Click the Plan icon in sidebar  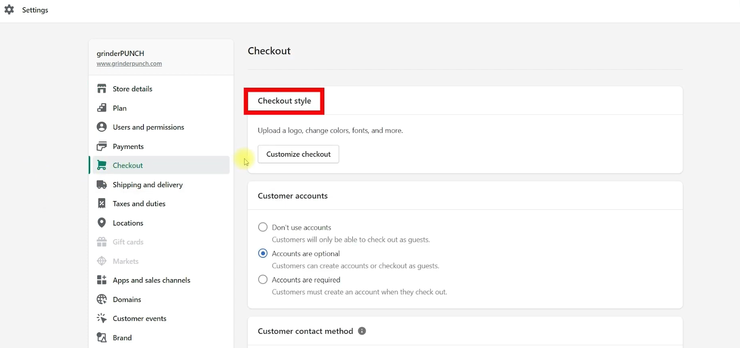(x=102, y=108)
